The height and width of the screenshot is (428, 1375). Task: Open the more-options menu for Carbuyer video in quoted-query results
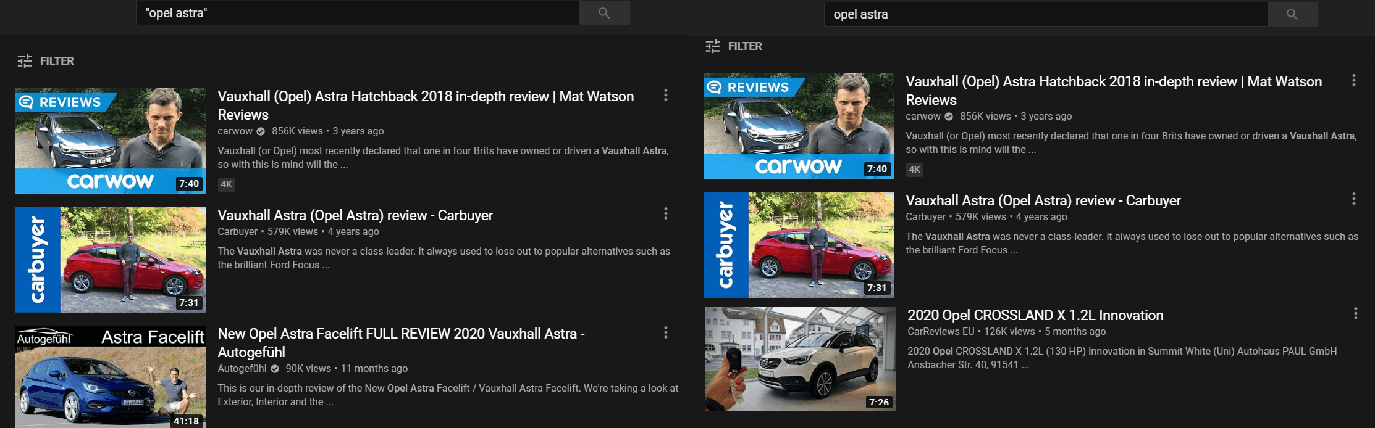(x=665, y=213)
